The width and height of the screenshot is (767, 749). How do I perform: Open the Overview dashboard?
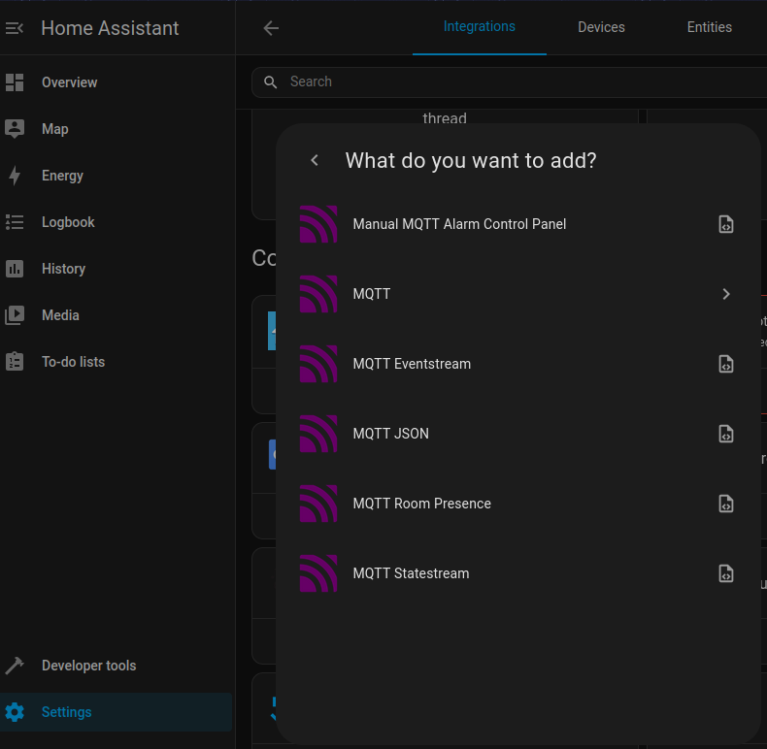[116, 82]
